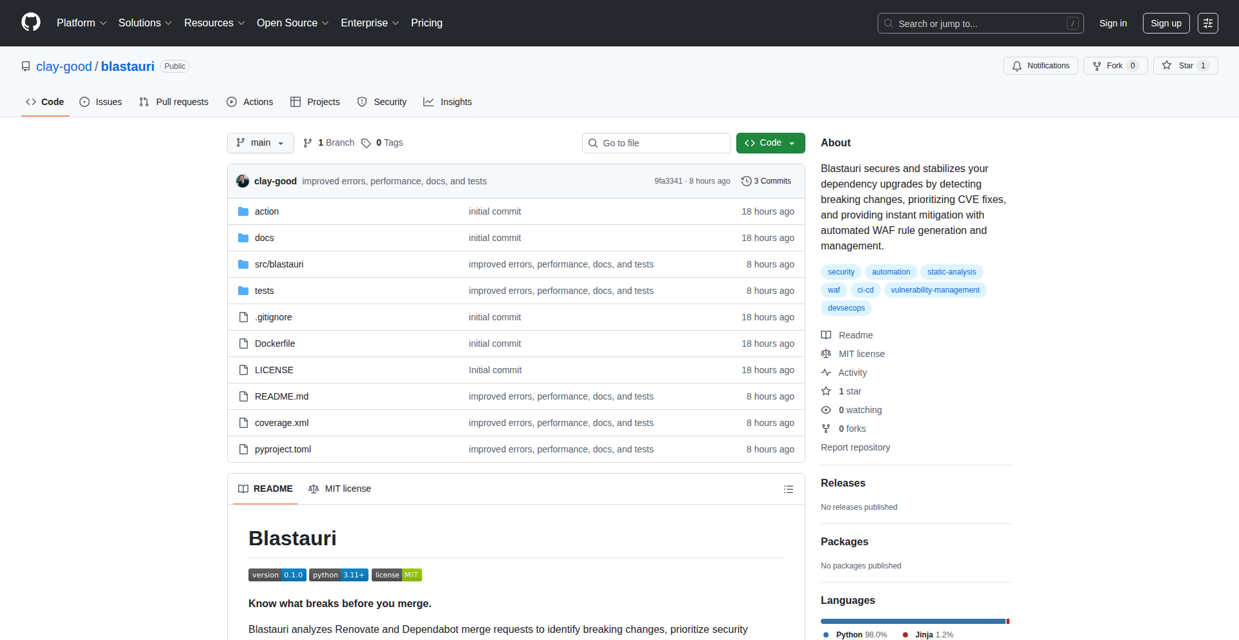Screen dimensions: 1239x640
Task: Switch to the Issues tab
Action: tap(101, 102)
